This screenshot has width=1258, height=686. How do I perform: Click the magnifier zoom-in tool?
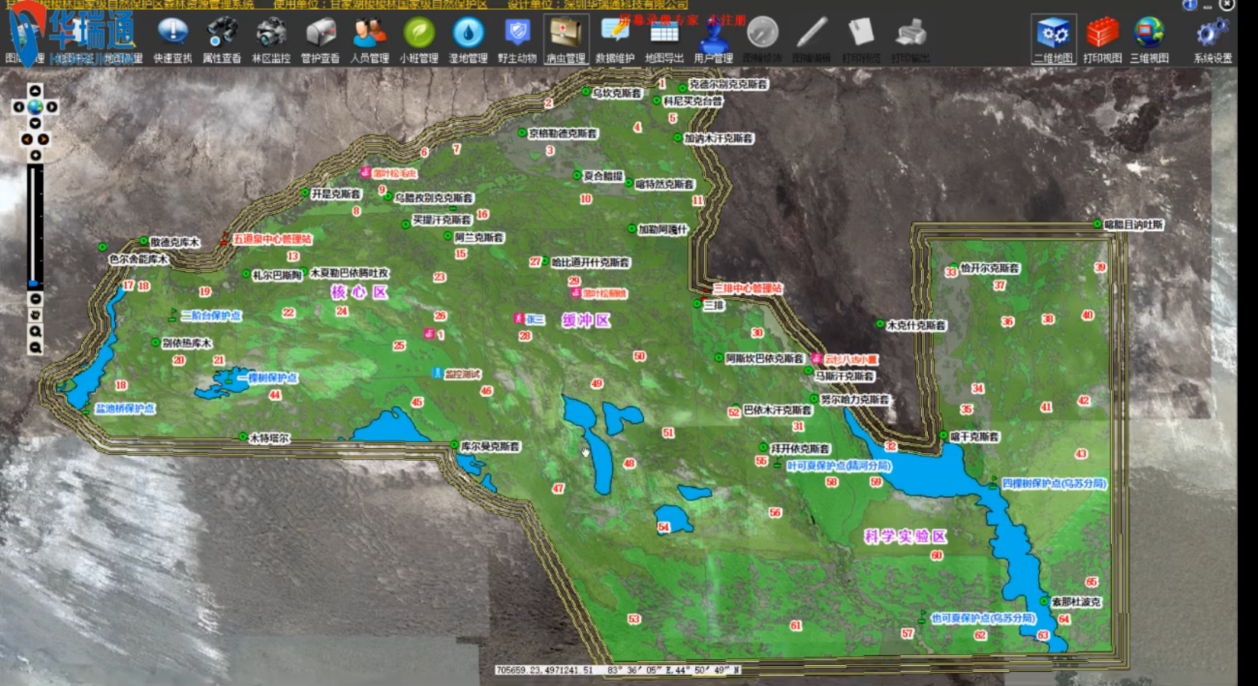[x=35, y=331]
